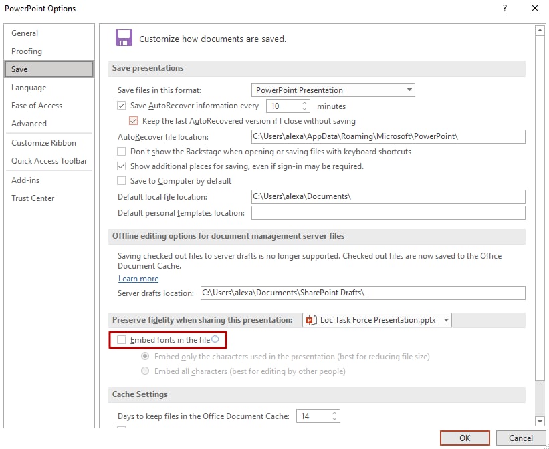Open the General options category
Viewport: 549px width, 449px height.
click(49, 33)
